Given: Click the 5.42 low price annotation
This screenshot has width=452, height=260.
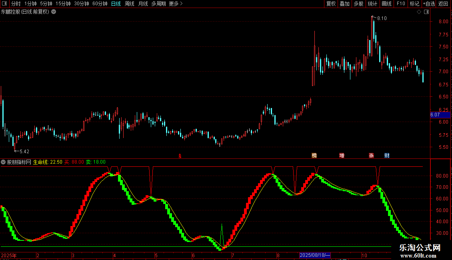Looking at the screenshot, I should pos(24,151).
